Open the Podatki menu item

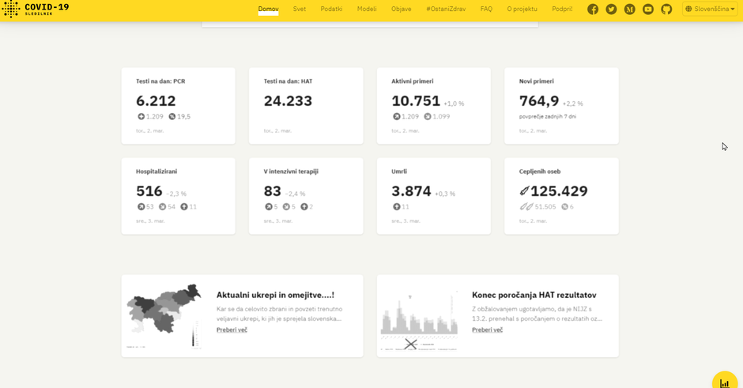click(x=331, y=9)
